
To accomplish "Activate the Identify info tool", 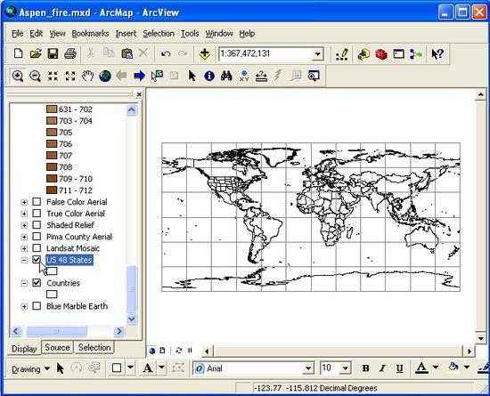I will (209, 76).
